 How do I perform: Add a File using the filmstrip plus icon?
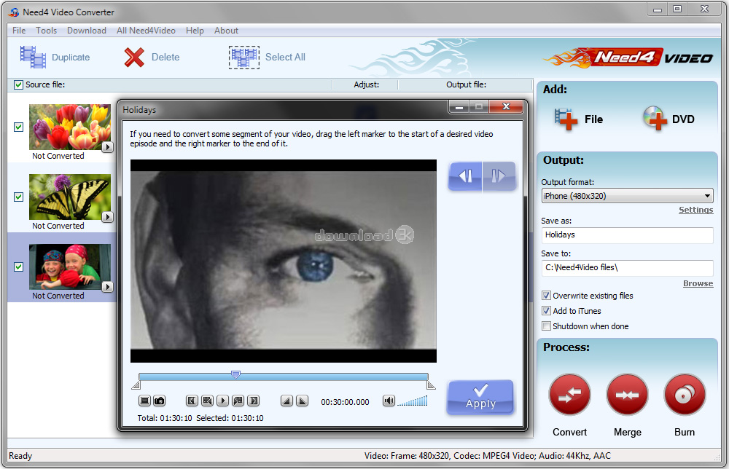coord(566,119)
